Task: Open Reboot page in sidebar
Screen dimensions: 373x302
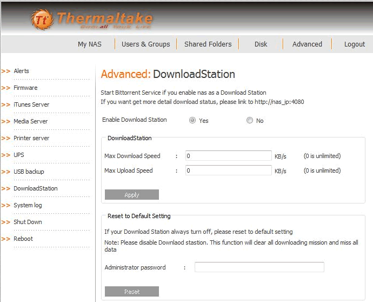Action: tap(23, 239)
